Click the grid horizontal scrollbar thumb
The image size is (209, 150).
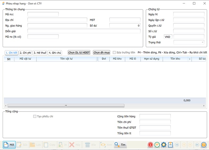tap(66, 106)
